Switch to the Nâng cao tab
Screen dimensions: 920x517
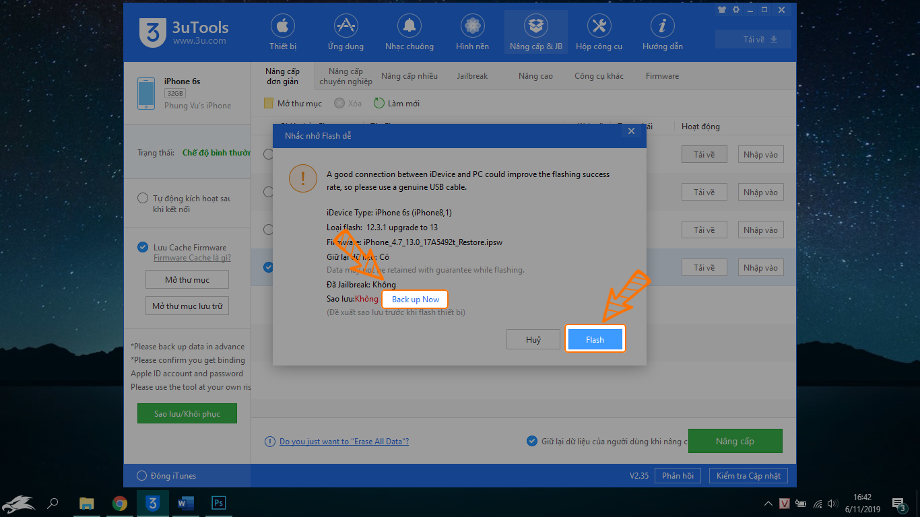(535, 76)
